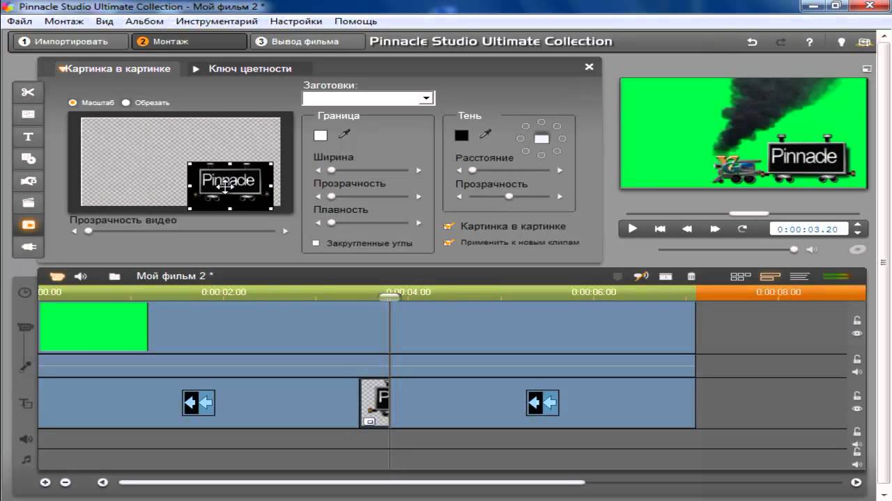Open the Инструментарий menu
The height and width of the screenshot is (501, 892).
point(218,22)
